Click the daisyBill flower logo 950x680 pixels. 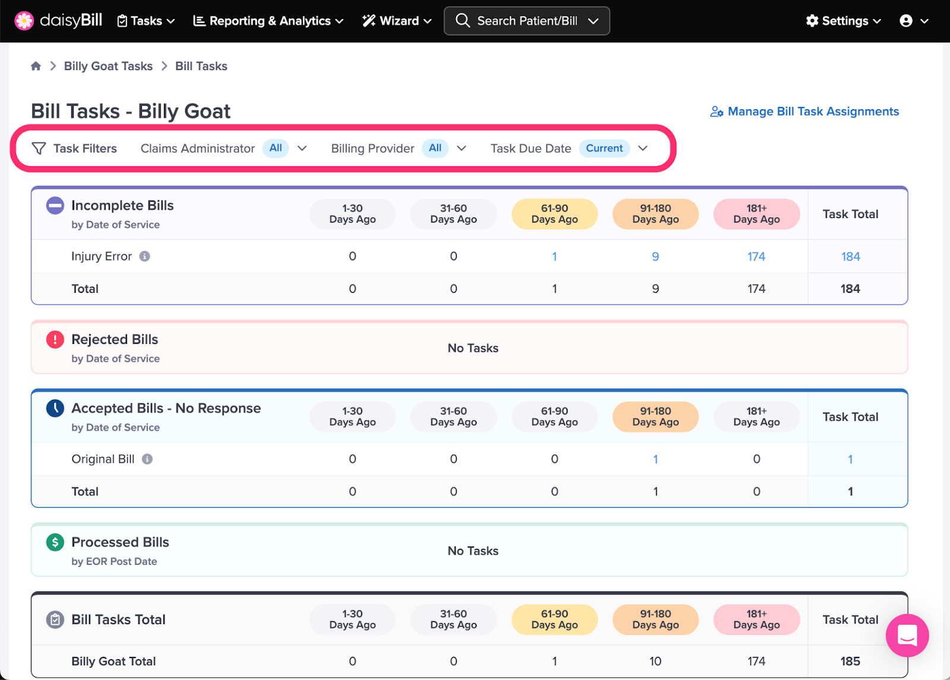coord(24,21)
